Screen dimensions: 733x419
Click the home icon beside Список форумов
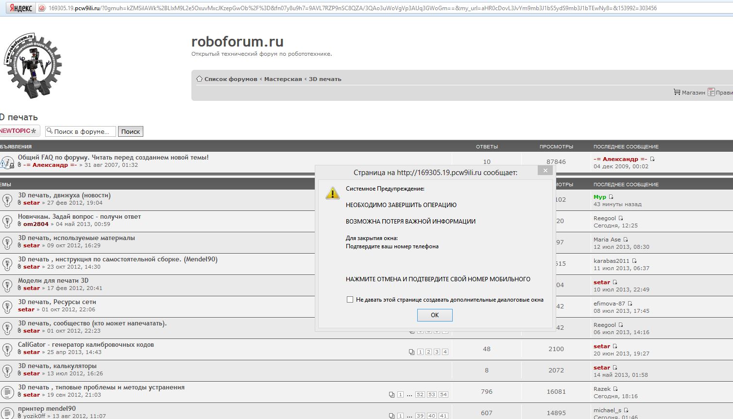pyautogui.click(x=199, y=79)
